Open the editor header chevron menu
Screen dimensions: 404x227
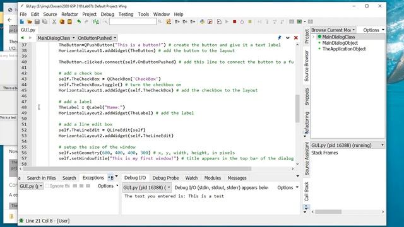(288, 38)
